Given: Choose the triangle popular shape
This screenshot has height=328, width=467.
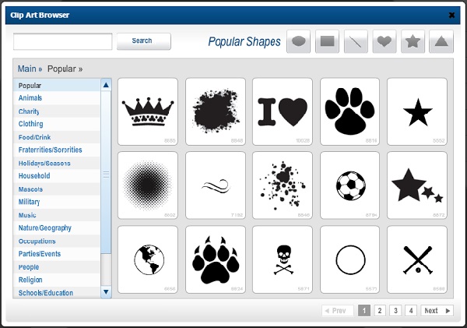Looking at the screenshot, I should point(441,41).
